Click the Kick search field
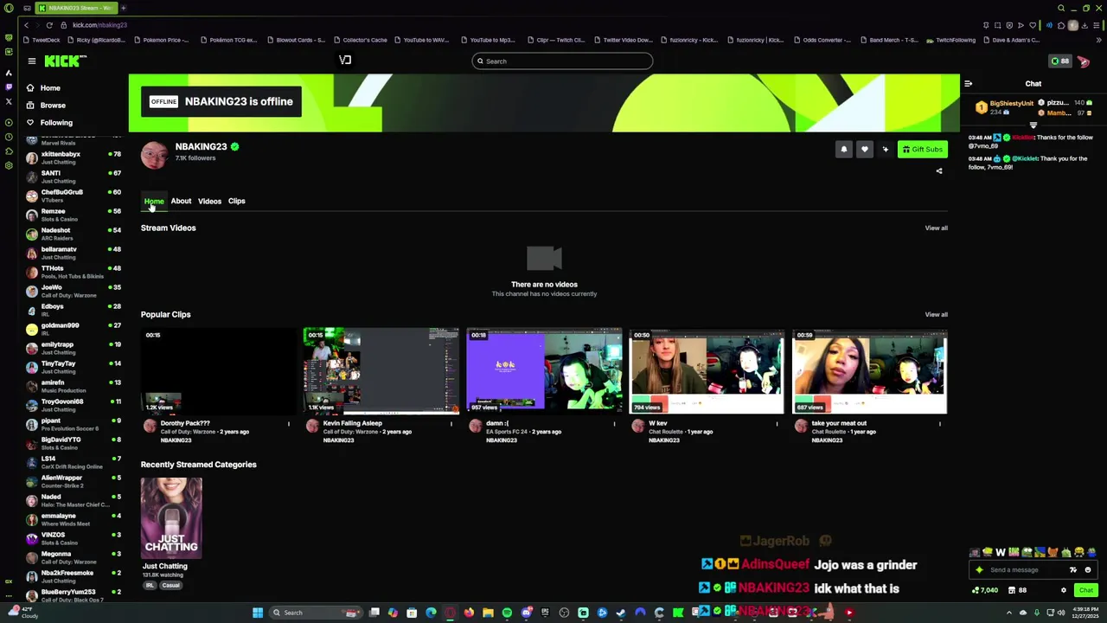This screenshot has width=1107, height=623. [x=562, y=61]
